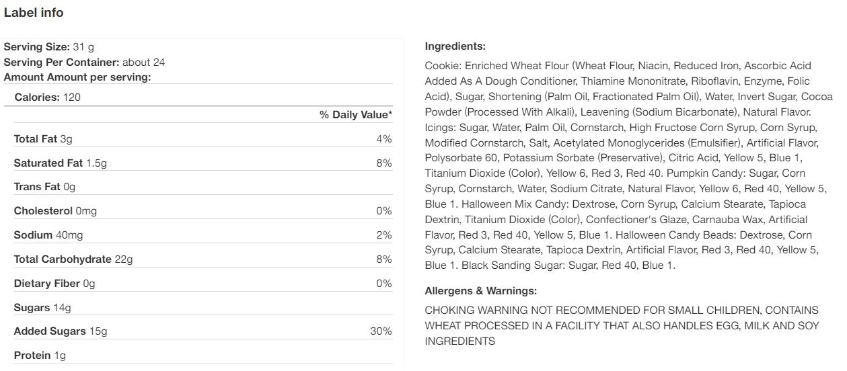Click the choking warning text
Viewport: 847px width, 371px height.
[x=622, y=325]
